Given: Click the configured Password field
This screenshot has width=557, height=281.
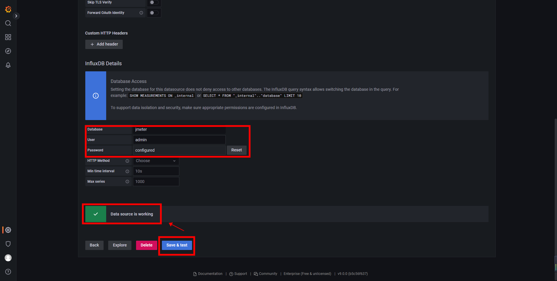Looking at the screenshot, I should click(x=179, y=150).
